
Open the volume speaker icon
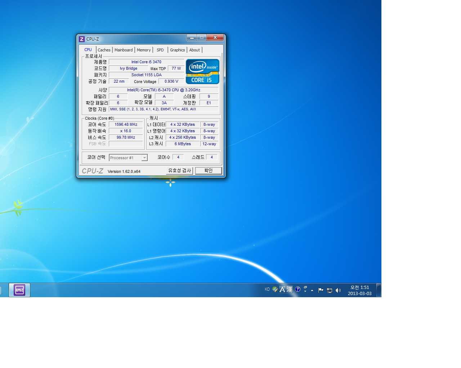point(338,290)
